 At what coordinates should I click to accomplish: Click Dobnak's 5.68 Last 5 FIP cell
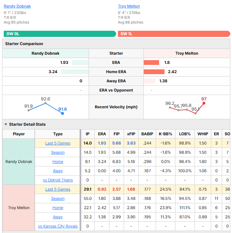click(x=117, y=143)
